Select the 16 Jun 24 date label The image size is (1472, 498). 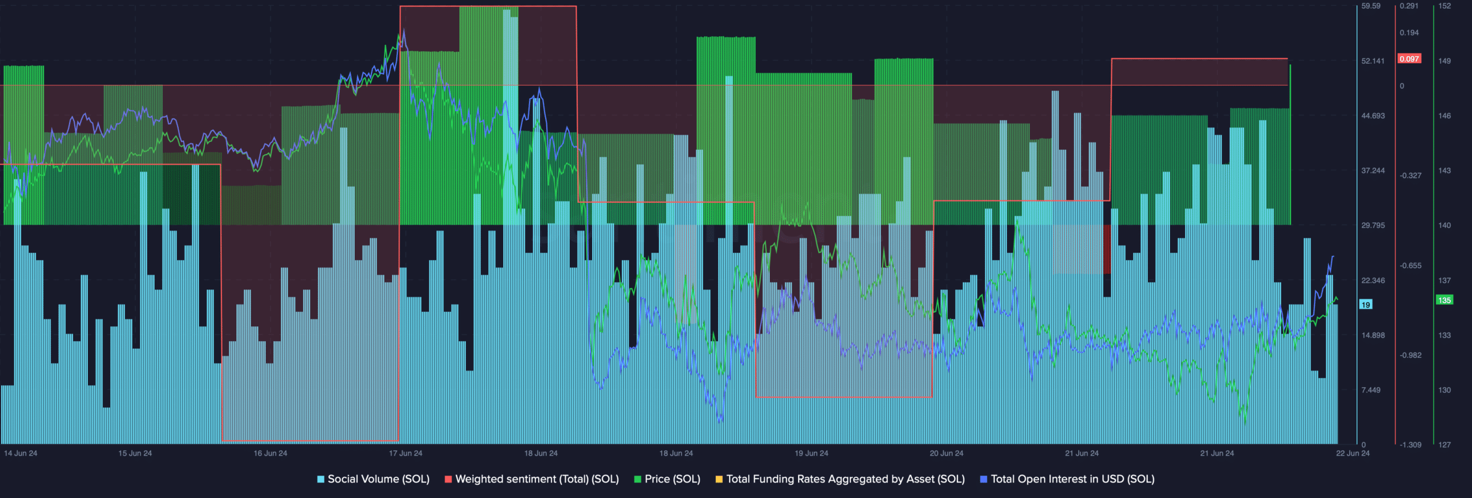point(270,453)
